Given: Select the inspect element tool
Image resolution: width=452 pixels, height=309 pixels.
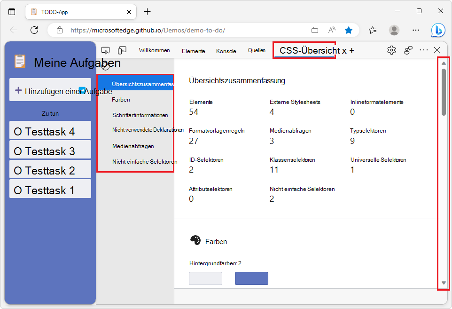Looking at the screenshot, I should (x=105, y=49).
